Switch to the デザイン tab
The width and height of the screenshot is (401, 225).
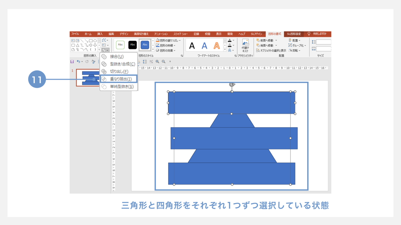tap(124, 34)
